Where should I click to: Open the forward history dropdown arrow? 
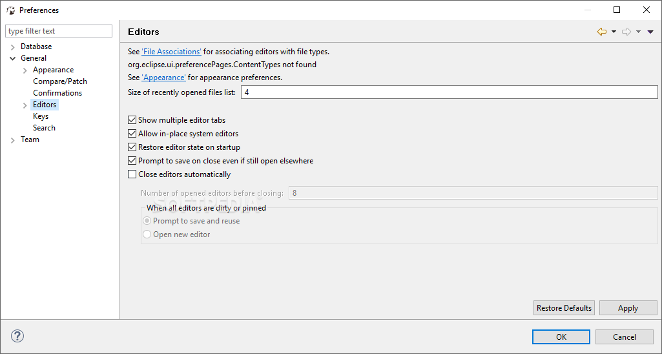tap(638, 32)
